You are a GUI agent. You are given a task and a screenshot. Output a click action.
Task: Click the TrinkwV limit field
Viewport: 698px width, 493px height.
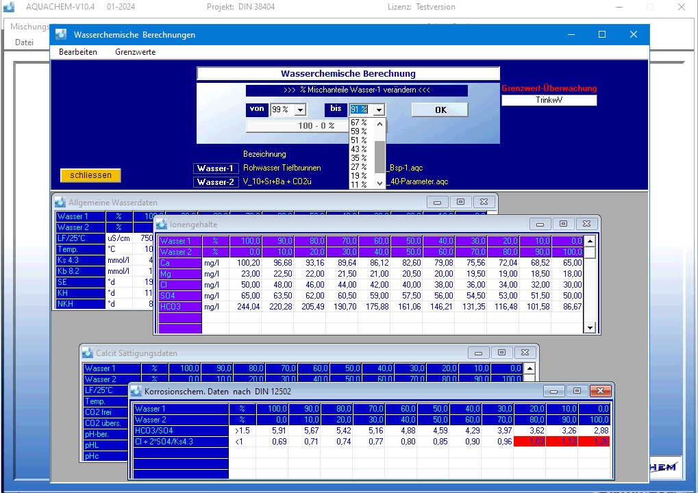tap(549, 100)
